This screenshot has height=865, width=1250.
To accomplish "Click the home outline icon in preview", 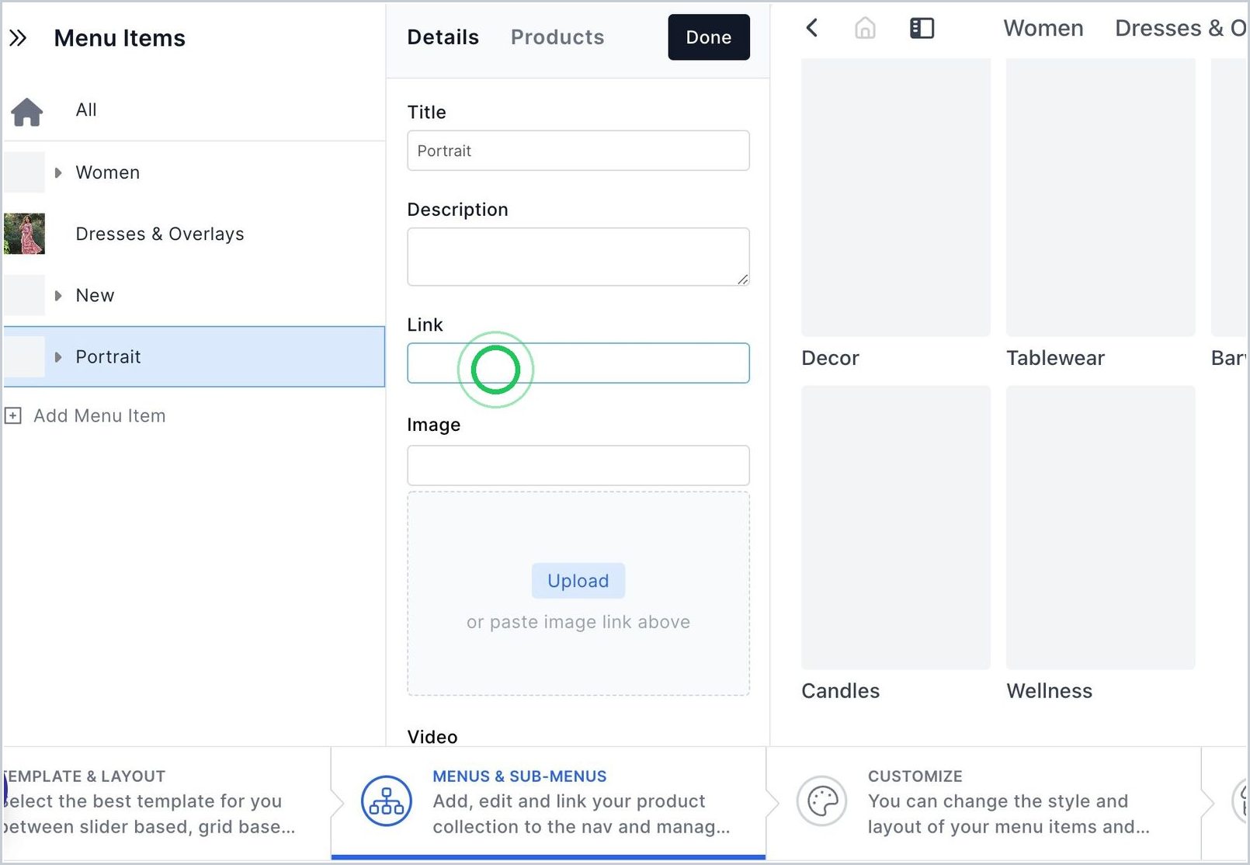I will (865, 29).
